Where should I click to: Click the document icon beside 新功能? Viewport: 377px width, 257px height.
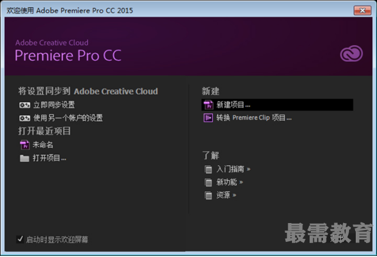click(x=208, y=182)
